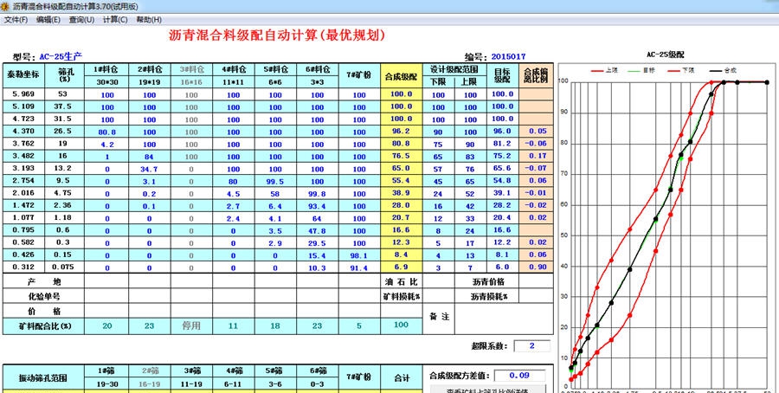This screenshot has width=779, height=393.
Task: Click the 6#料仓 column header
Action: (318, 69)
